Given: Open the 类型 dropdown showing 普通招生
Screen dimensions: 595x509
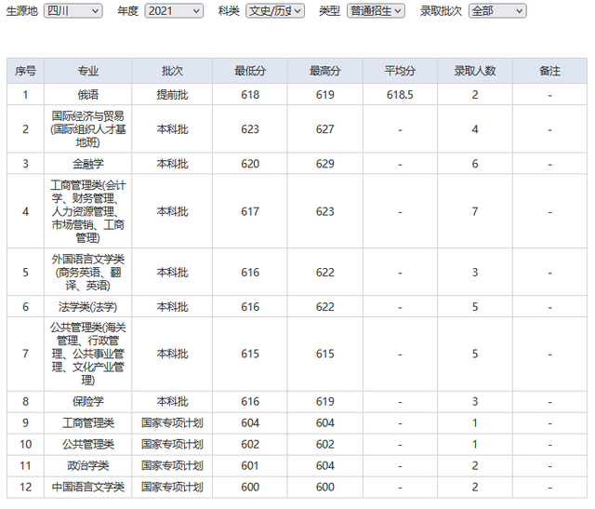Looking at the screenshot, I should (x=376, y=11).
